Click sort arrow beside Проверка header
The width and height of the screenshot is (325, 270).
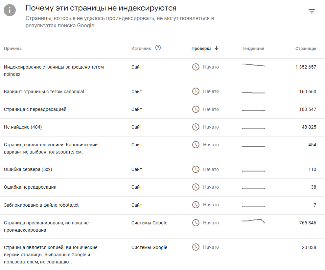(217, 48)
